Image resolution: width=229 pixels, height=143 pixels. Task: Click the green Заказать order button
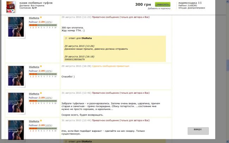162,4
